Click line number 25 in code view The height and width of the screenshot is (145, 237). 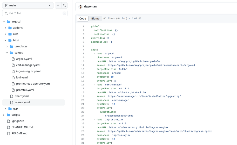pos(83,120)
